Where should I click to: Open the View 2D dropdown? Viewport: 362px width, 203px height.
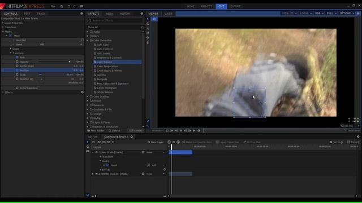click(289, 14)
